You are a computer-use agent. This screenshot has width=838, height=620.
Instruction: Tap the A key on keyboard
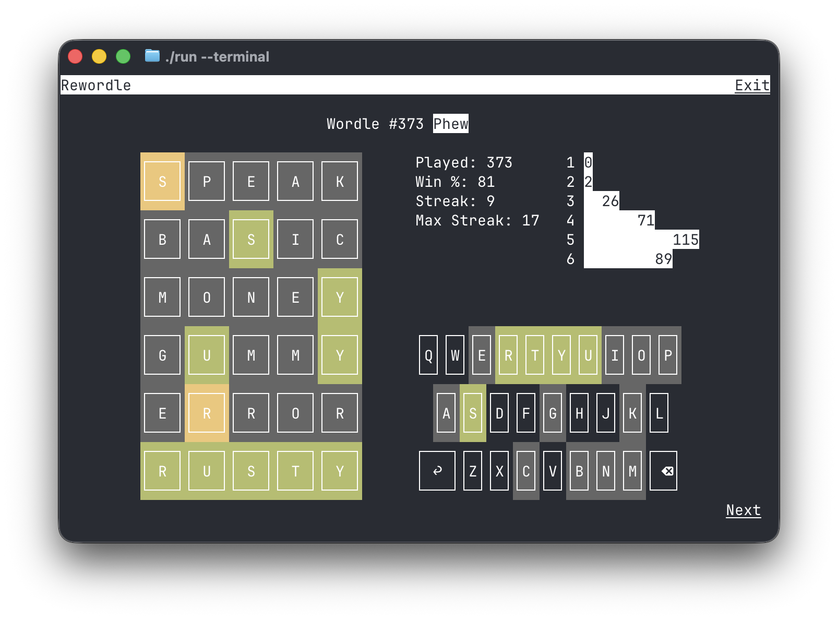446,413
